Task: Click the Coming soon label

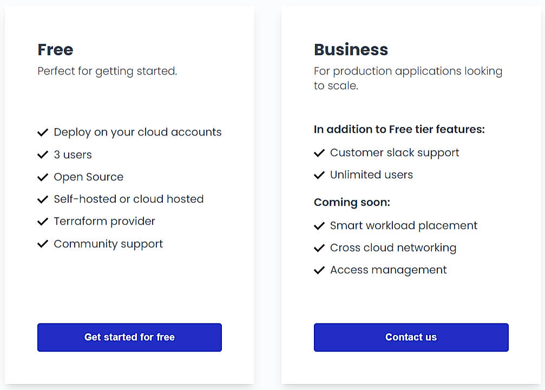Action: [x=352, y=202]
